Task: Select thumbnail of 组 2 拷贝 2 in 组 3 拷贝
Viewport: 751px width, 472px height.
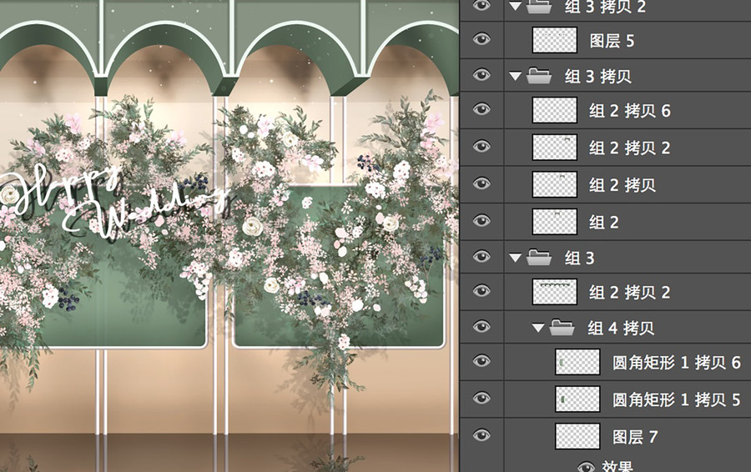Action: tap(555, 147)
